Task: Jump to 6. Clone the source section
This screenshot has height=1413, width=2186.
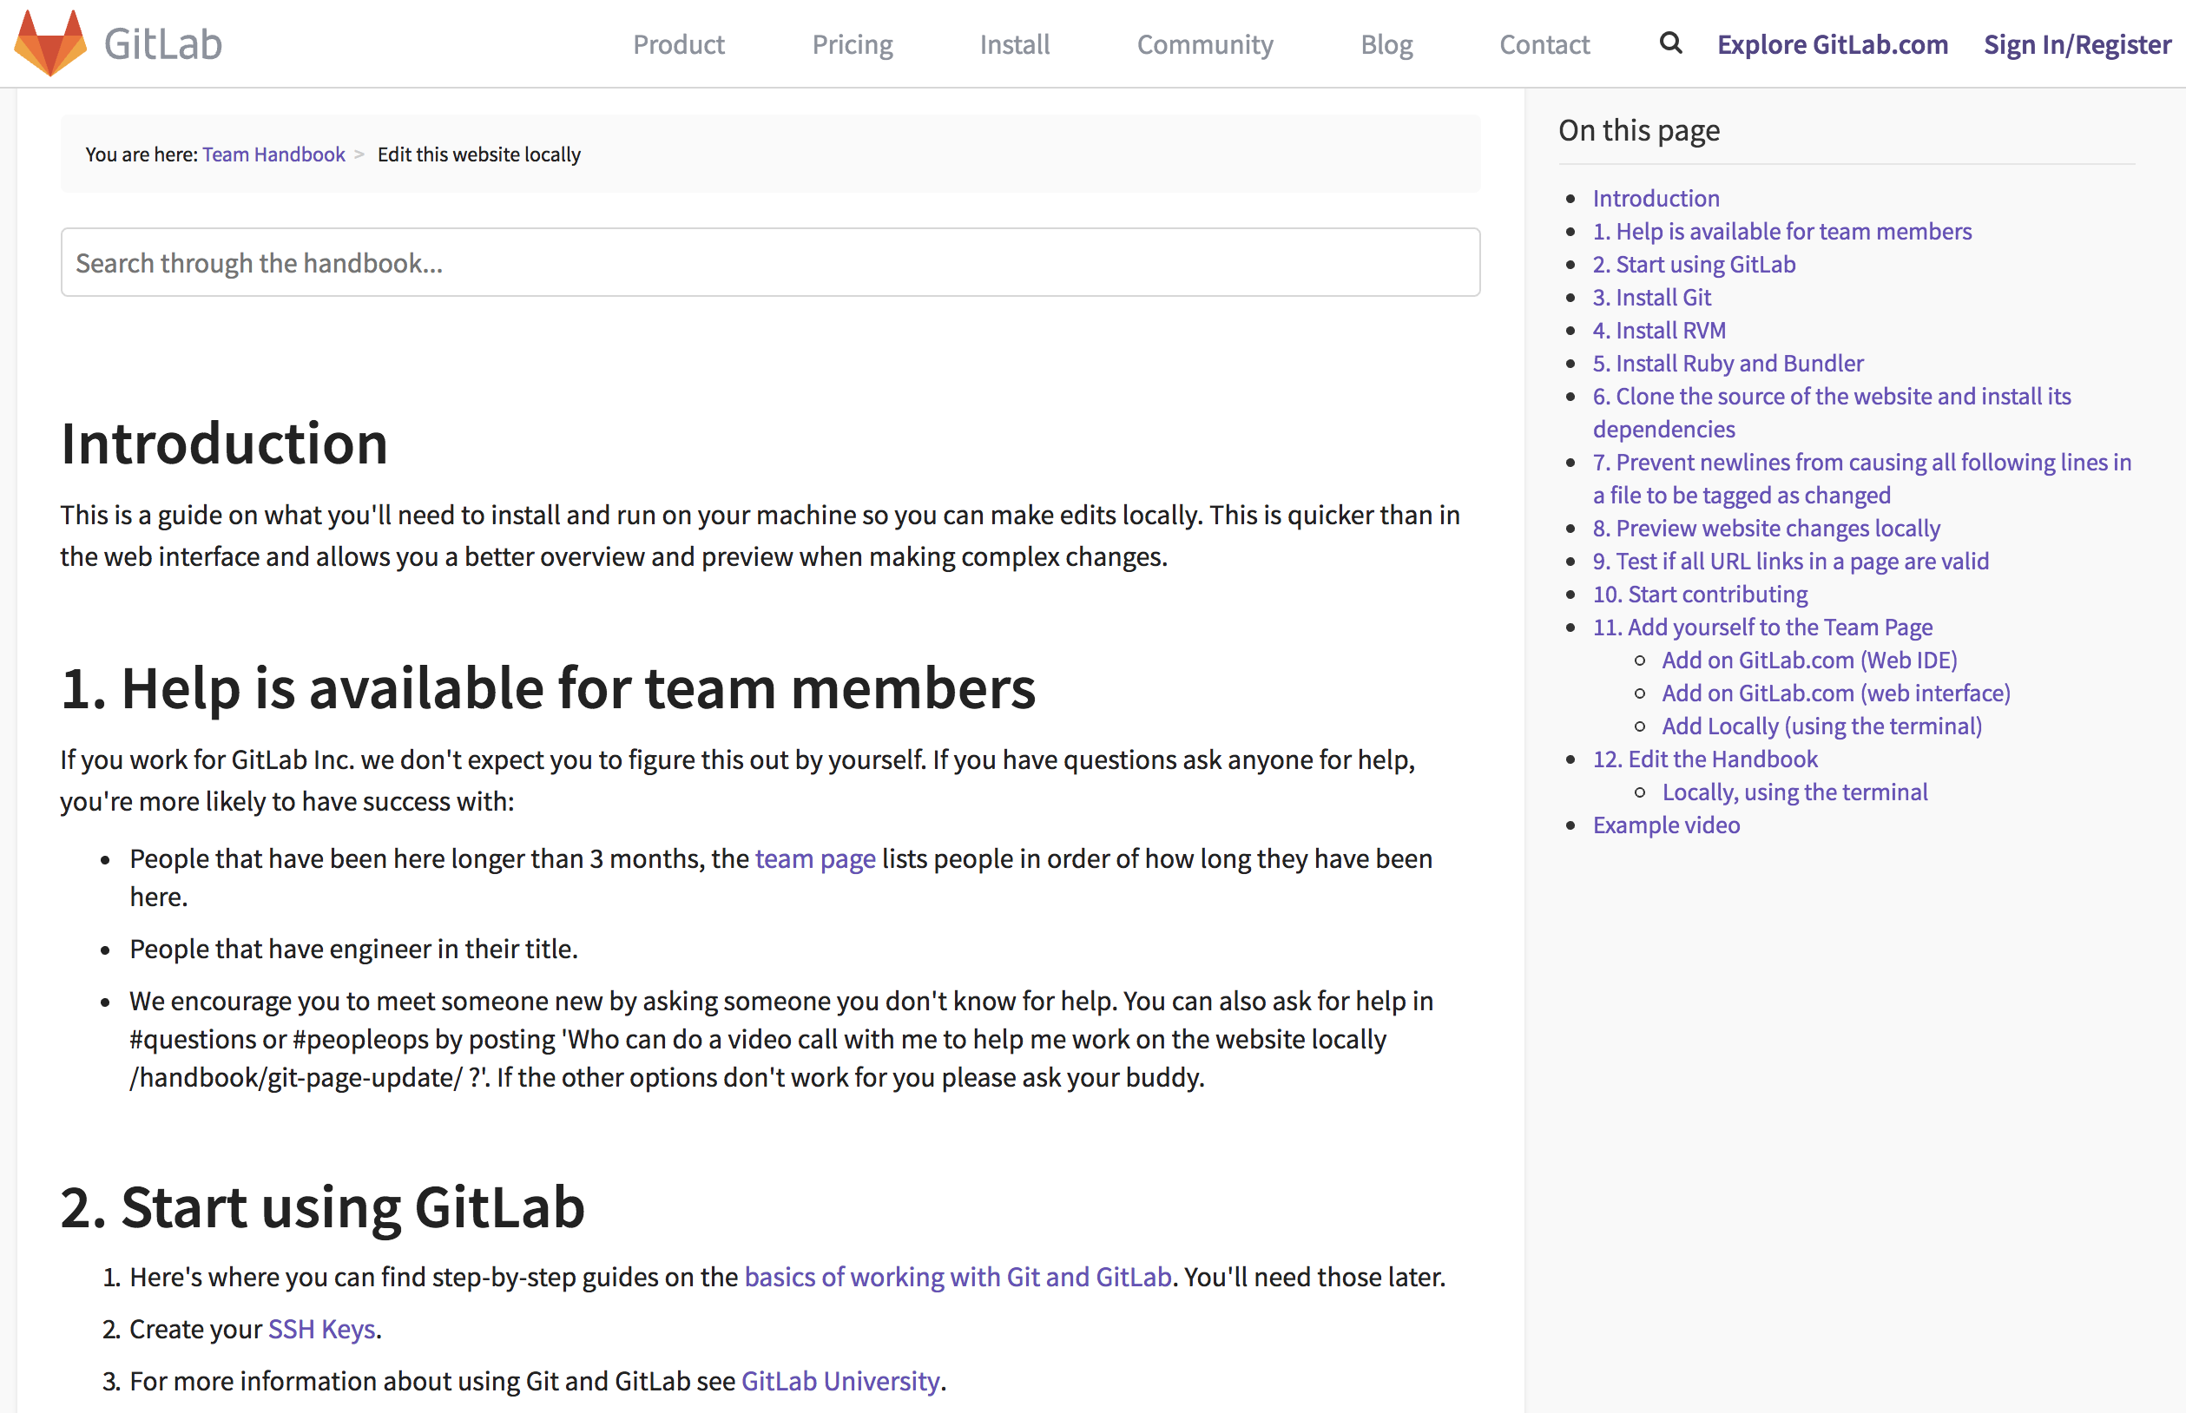Action: point(1831,412)
